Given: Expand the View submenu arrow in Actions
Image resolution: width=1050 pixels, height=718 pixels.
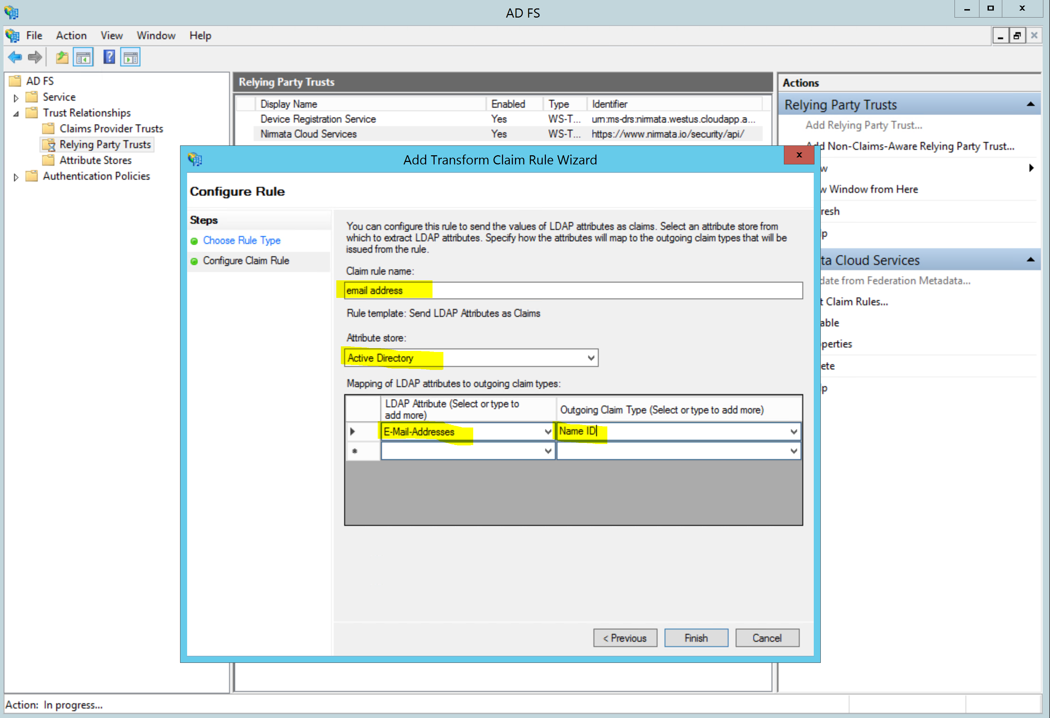Looking at the screenshot, I should (1031, 168).
